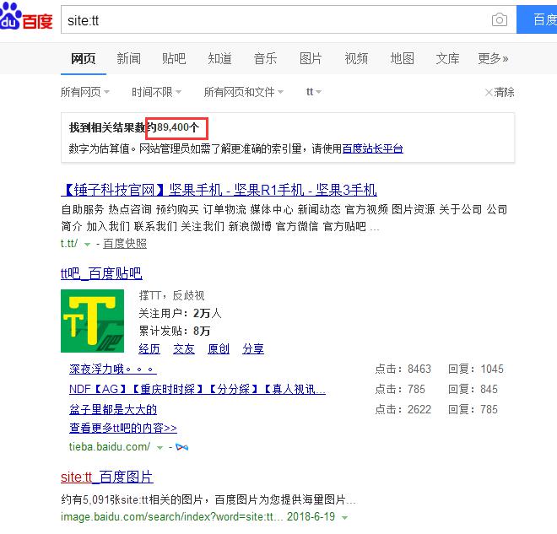Click the blue 百度 search button
Screen dimensions: 557x534
pyautogui.click(x=537, y=19)
